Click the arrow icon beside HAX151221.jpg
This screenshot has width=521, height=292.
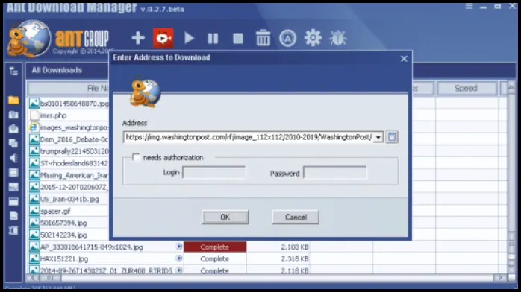click(179, 258)
